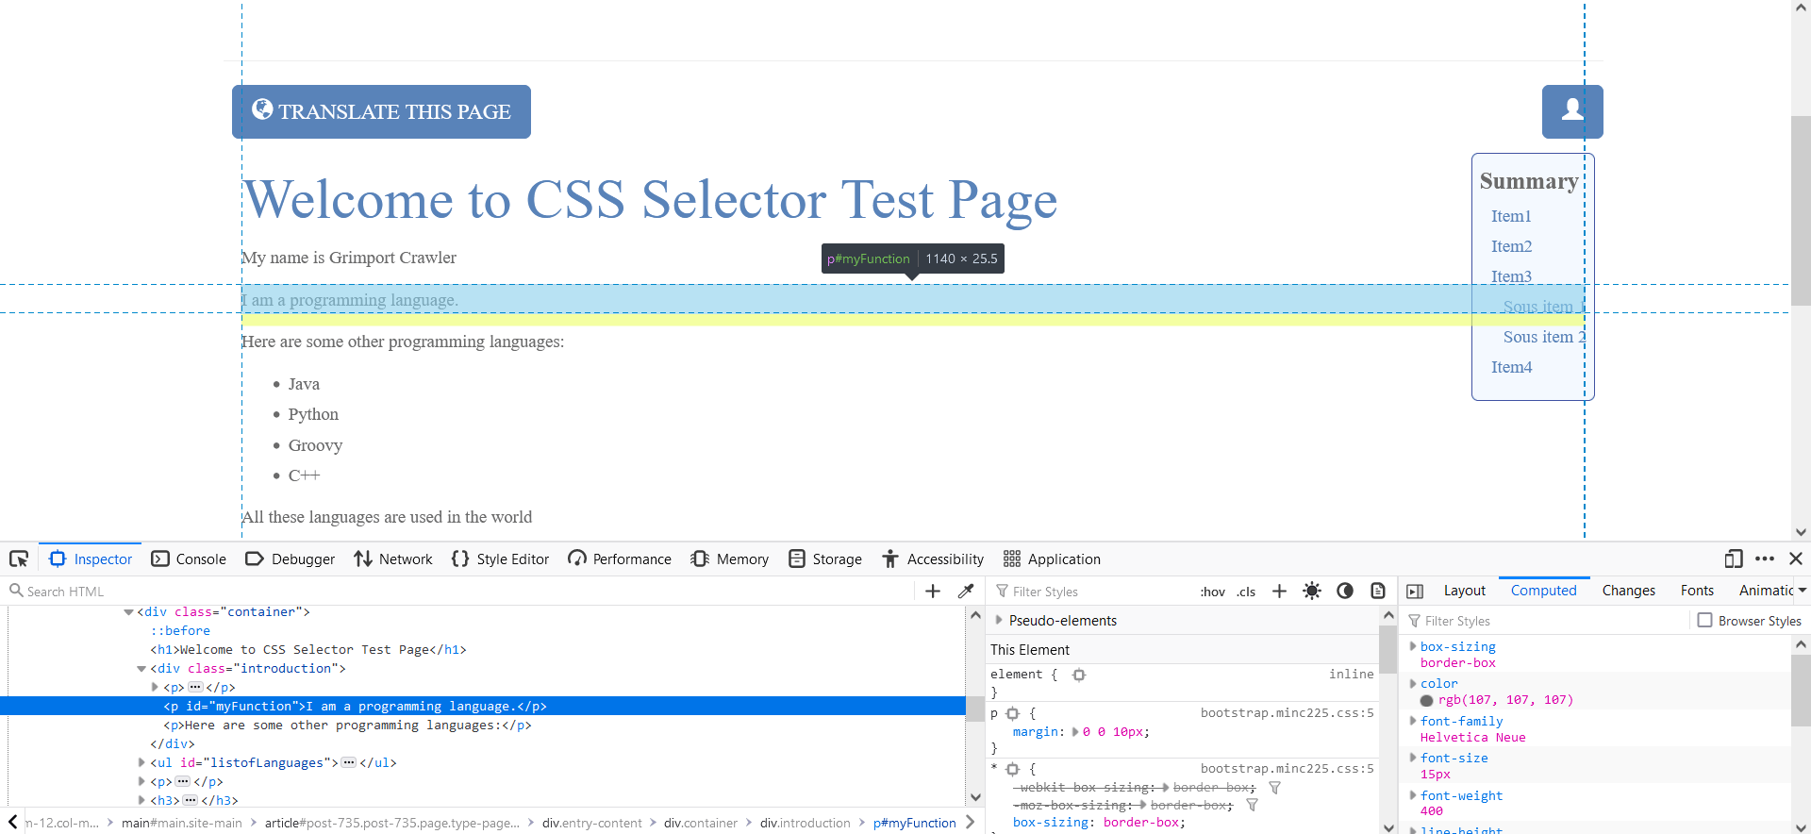Click the eyedropper color picker icon
The height and width of the screenshot is (834, 1811).
[x=966, y=591]
